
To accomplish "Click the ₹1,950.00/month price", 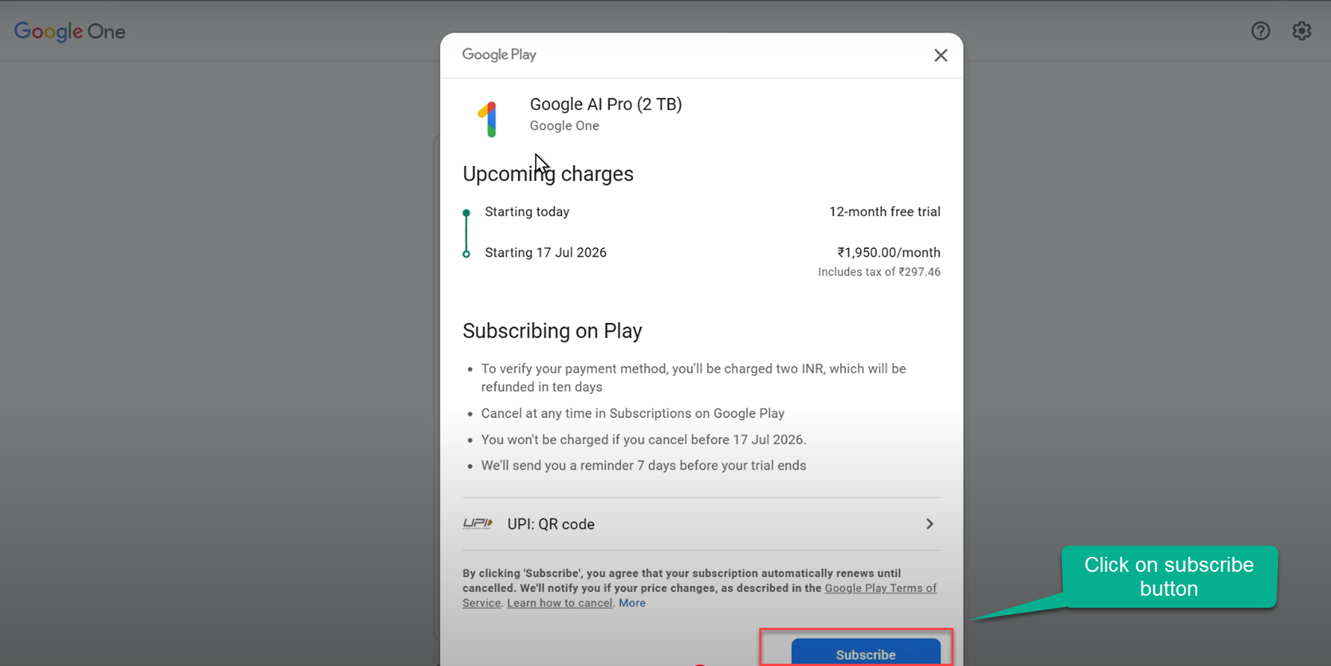I will [x=889, y=253].
